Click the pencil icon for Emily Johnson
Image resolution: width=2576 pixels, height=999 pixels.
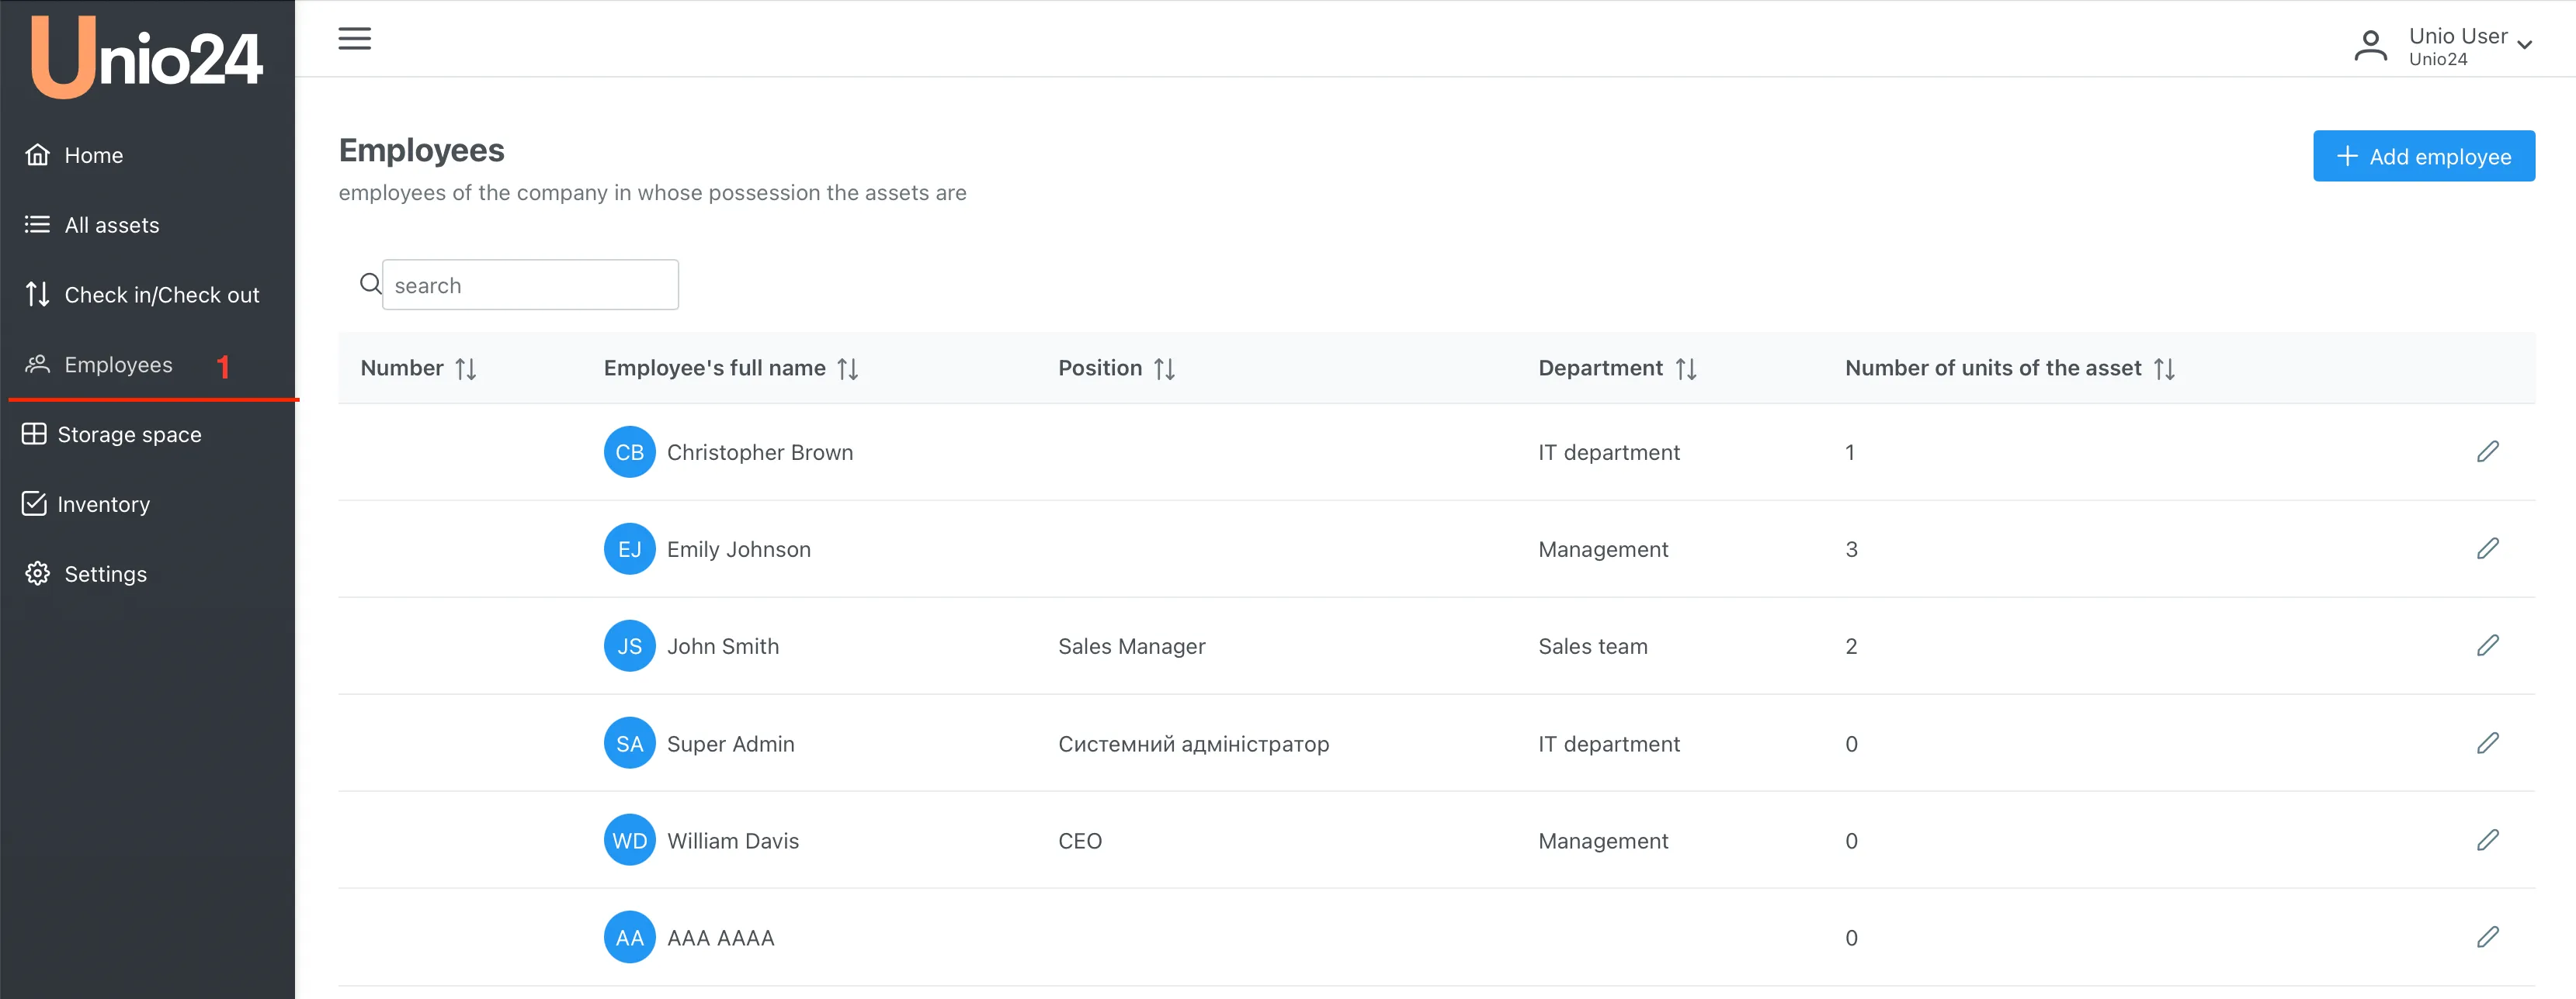(x=2487, y=548)
